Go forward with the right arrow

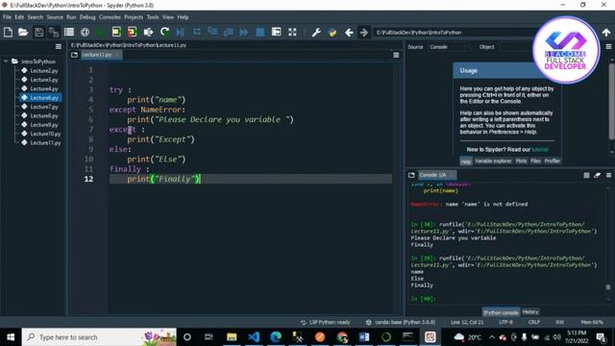(x=364, y=33)
